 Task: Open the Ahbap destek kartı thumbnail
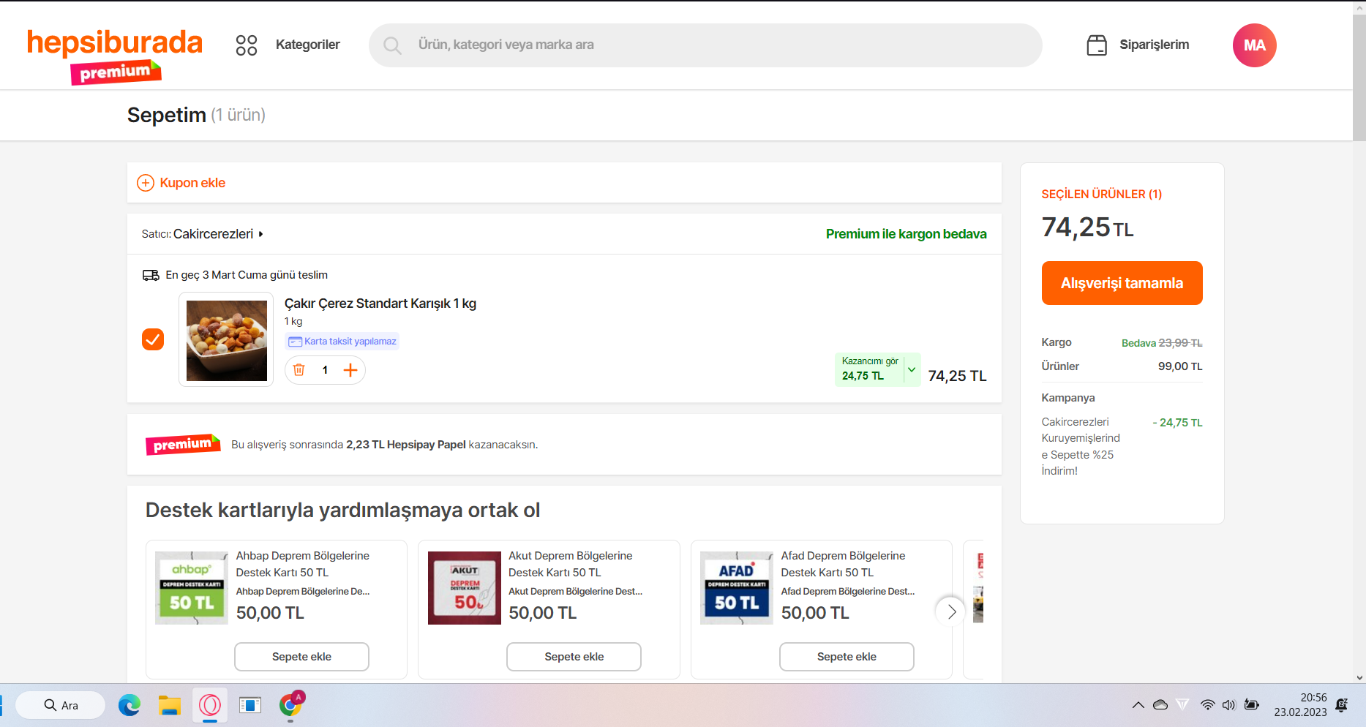[x=192, y=588]
